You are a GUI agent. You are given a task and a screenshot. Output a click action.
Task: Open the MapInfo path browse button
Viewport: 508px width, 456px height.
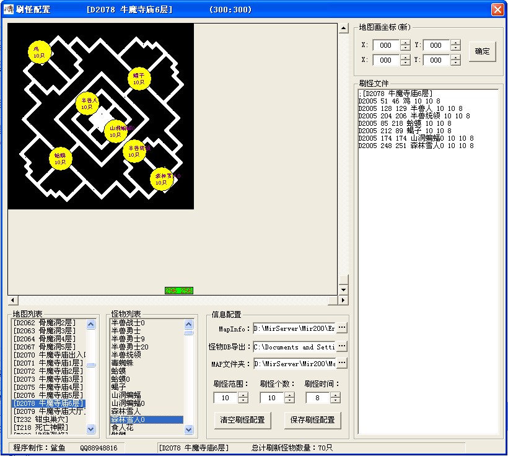point(342,328)
